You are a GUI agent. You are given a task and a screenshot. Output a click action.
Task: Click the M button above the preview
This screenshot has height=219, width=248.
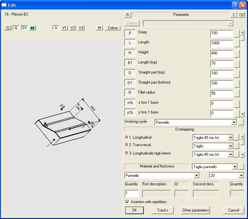pos(100,28)
